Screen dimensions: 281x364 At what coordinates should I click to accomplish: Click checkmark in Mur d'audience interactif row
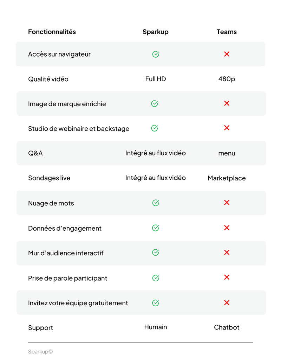[156, 253]
